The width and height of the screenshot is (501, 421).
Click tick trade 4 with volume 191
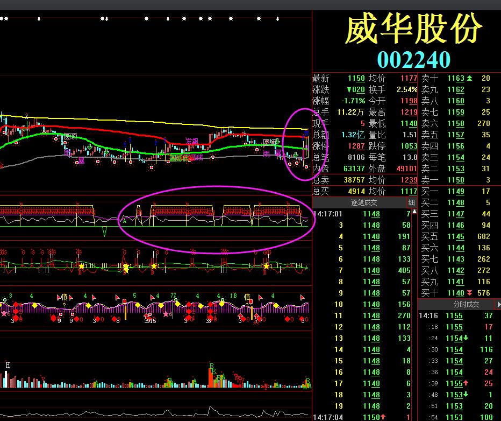coord(362,236)
